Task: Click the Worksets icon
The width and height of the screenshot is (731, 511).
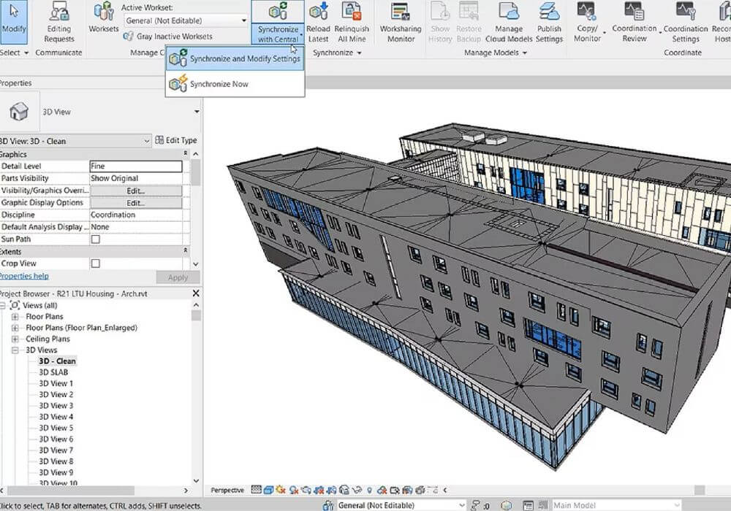Action: [103, 13]
